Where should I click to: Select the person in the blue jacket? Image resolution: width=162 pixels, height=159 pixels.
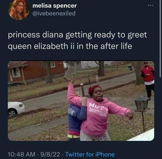pos(76,118)
